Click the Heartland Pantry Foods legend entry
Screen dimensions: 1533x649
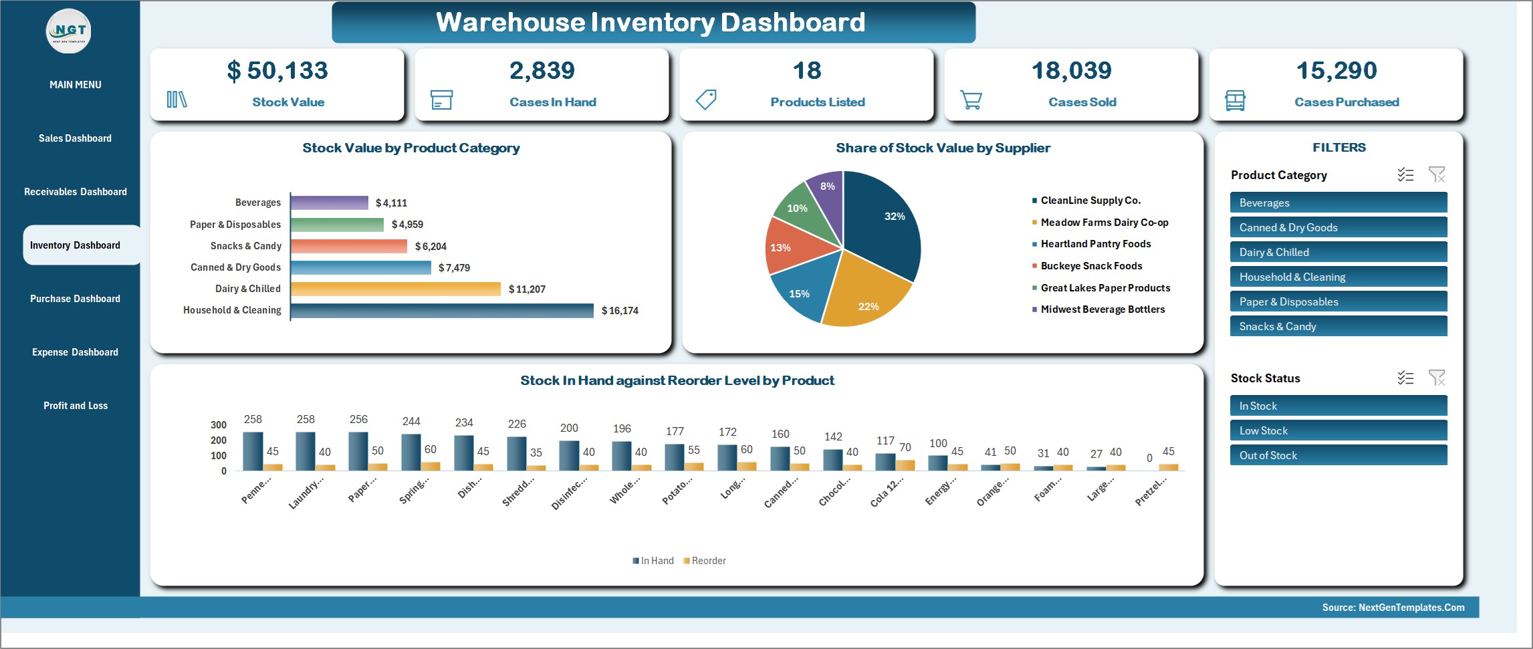[x=1092, y=244]
